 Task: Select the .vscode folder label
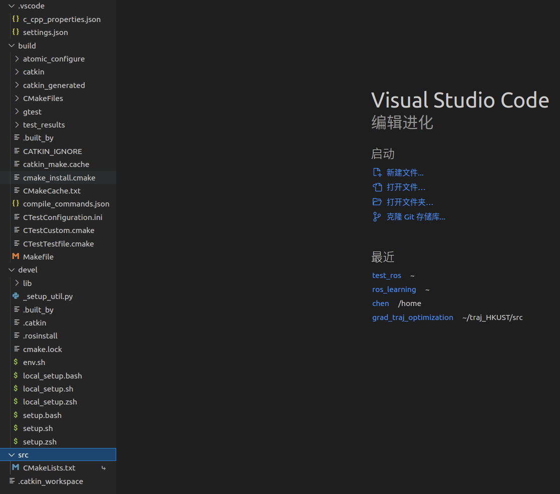pyautogui.click(x=31, y=6)
